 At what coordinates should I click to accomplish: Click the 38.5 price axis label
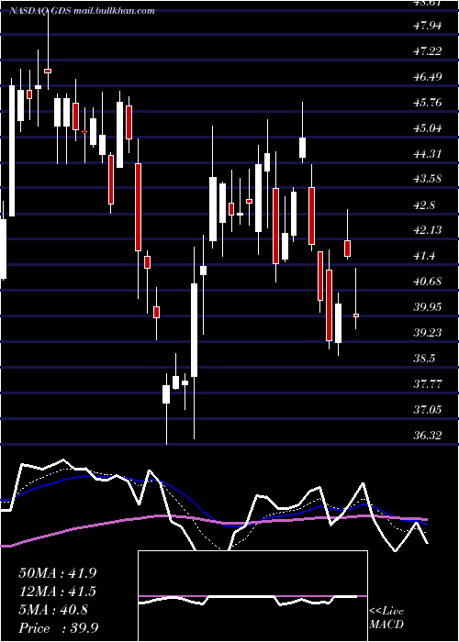click(x=425, y=359)
